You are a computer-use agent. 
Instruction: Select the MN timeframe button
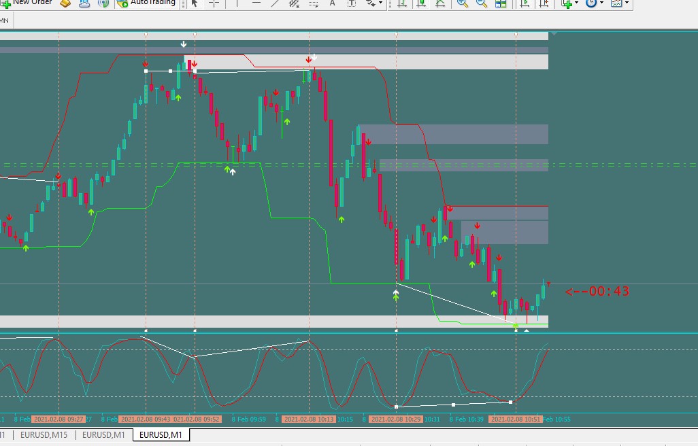pyautogui.click(x=5, y=20)
